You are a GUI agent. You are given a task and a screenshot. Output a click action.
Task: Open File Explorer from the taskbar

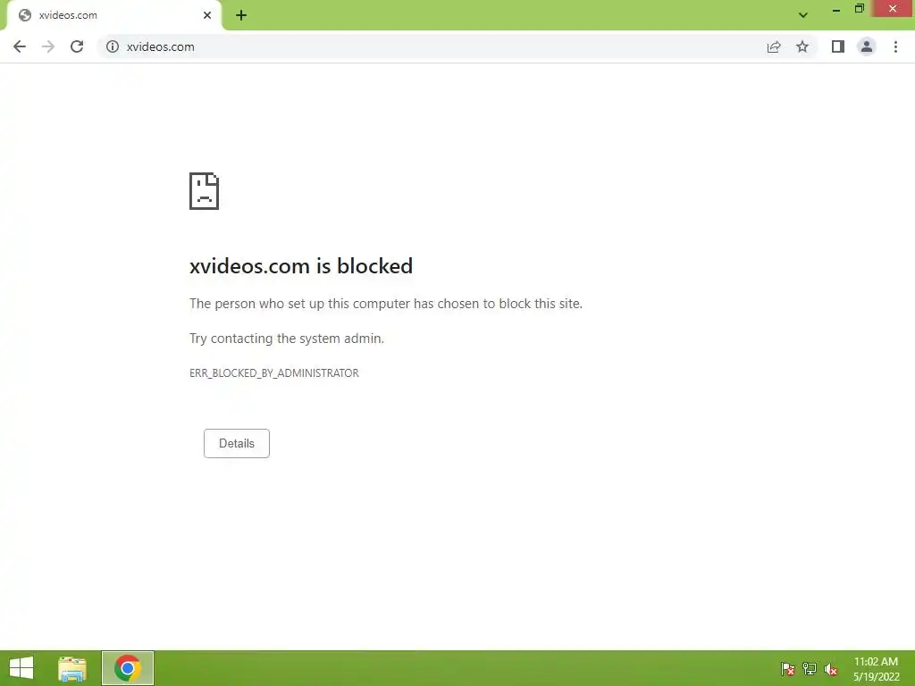click(x=72, y=668)
